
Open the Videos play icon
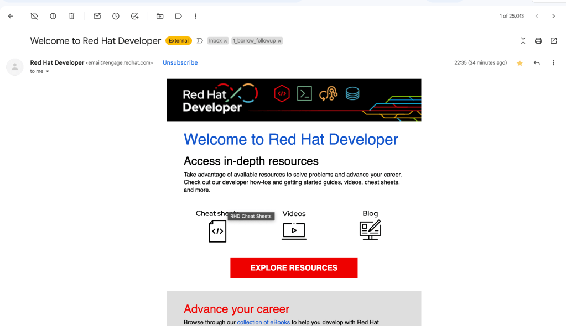click(x=294, y=231)
